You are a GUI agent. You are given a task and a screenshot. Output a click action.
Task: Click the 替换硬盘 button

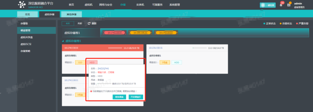119,97
